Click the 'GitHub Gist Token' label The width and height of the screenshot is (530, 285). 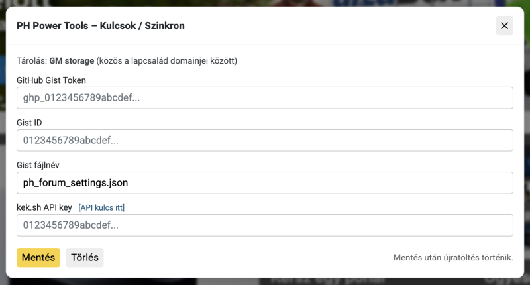click(51, 80)
